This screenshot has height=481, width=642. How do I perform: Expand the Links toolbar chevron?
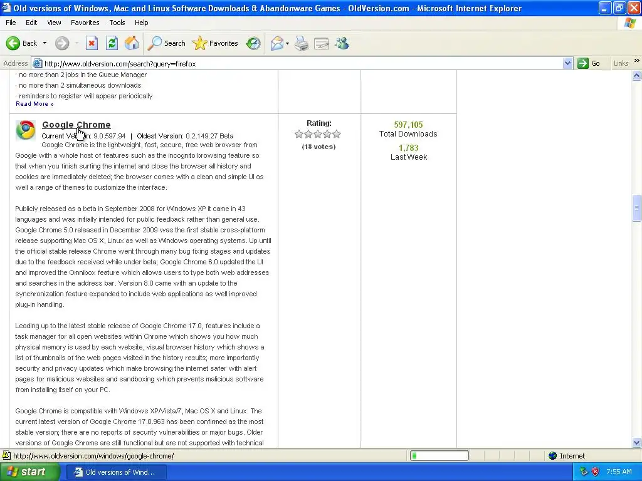click(637, 61)
